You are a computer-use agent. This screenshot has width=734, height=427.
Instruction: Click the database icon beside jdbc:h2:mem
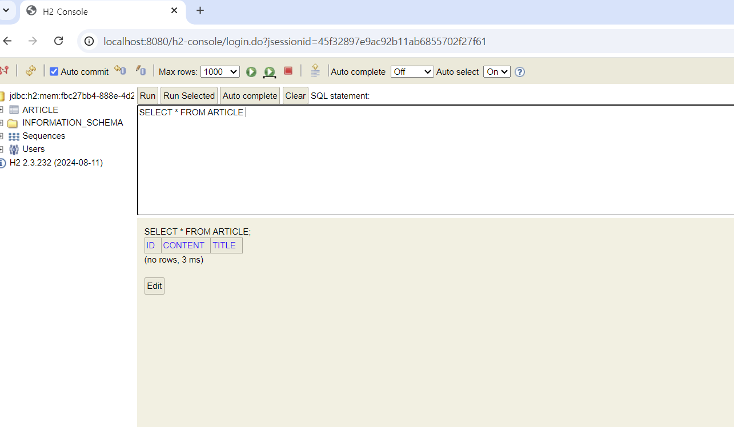tap(2, 96)
